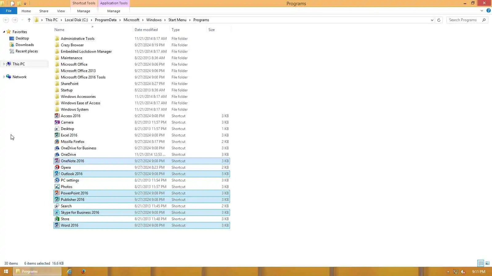Click the Search shortcut icon
Viewport: 492px width, 276px height.
point(57,206)
